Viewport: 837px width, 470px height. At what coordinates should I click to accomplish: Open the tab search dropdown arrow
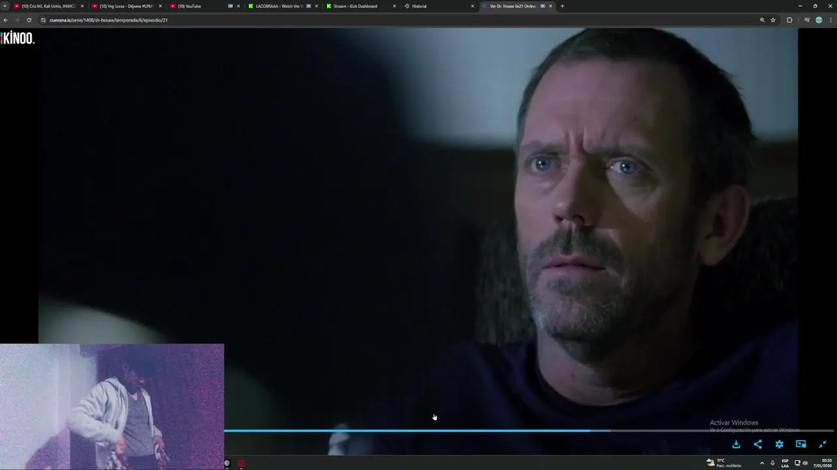(6, 6)
